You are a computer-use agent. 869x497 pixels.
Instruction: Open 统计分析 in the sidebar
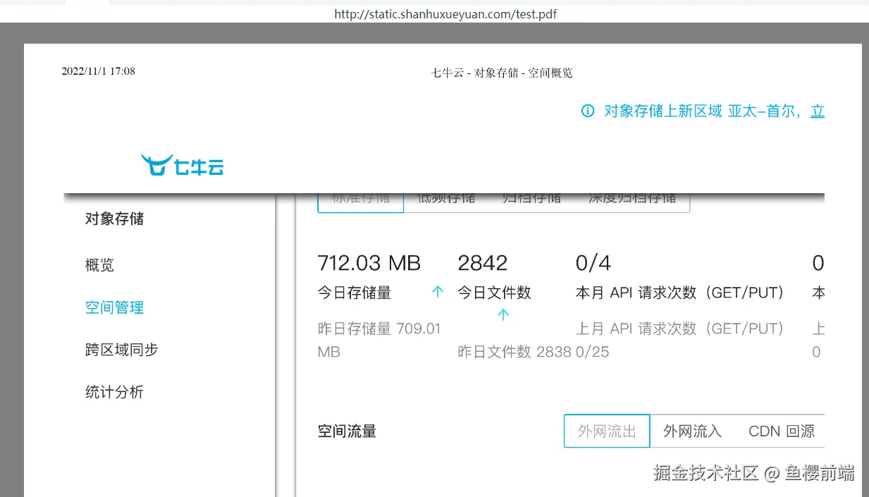pyautogui.click(x=114, y=392)
